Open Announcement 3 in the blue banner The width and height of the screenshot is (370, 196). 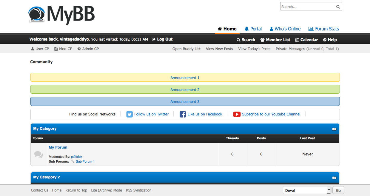click(x=185, y=101)
